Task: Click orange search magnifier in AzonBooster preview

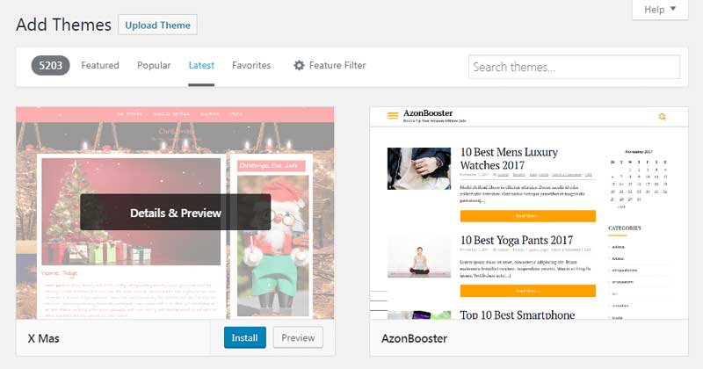Action: pyautogui.click(x=662, y=117)
